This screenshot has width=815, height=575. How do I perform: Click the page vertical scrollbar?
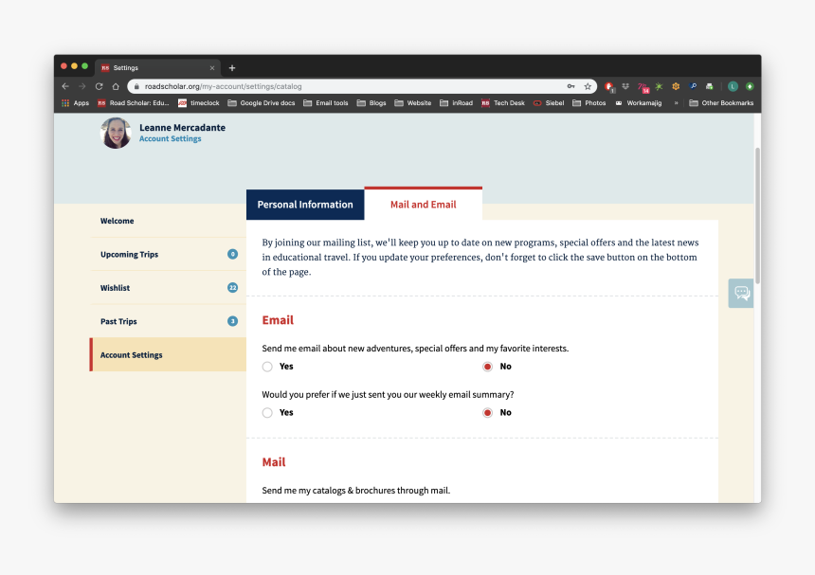click(758, 216)
